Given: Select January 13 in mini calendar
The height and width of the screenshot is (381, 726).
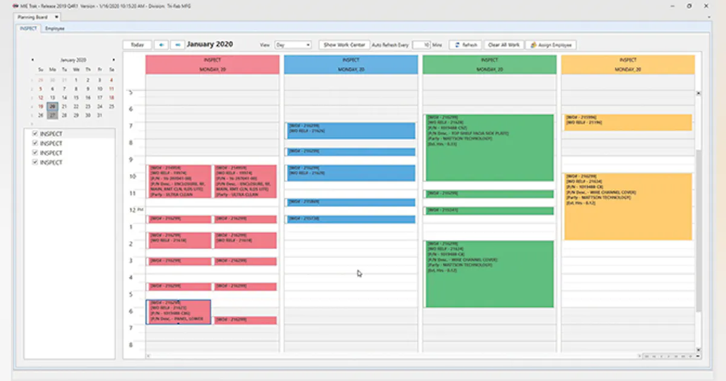Looking at the screenshot, I should 52,97.
